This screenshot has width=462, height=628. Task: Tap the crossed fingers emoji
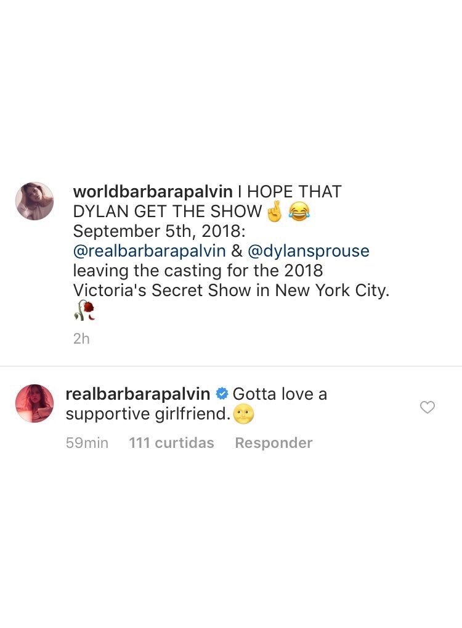pyautogui.click(x=274, y=213)
